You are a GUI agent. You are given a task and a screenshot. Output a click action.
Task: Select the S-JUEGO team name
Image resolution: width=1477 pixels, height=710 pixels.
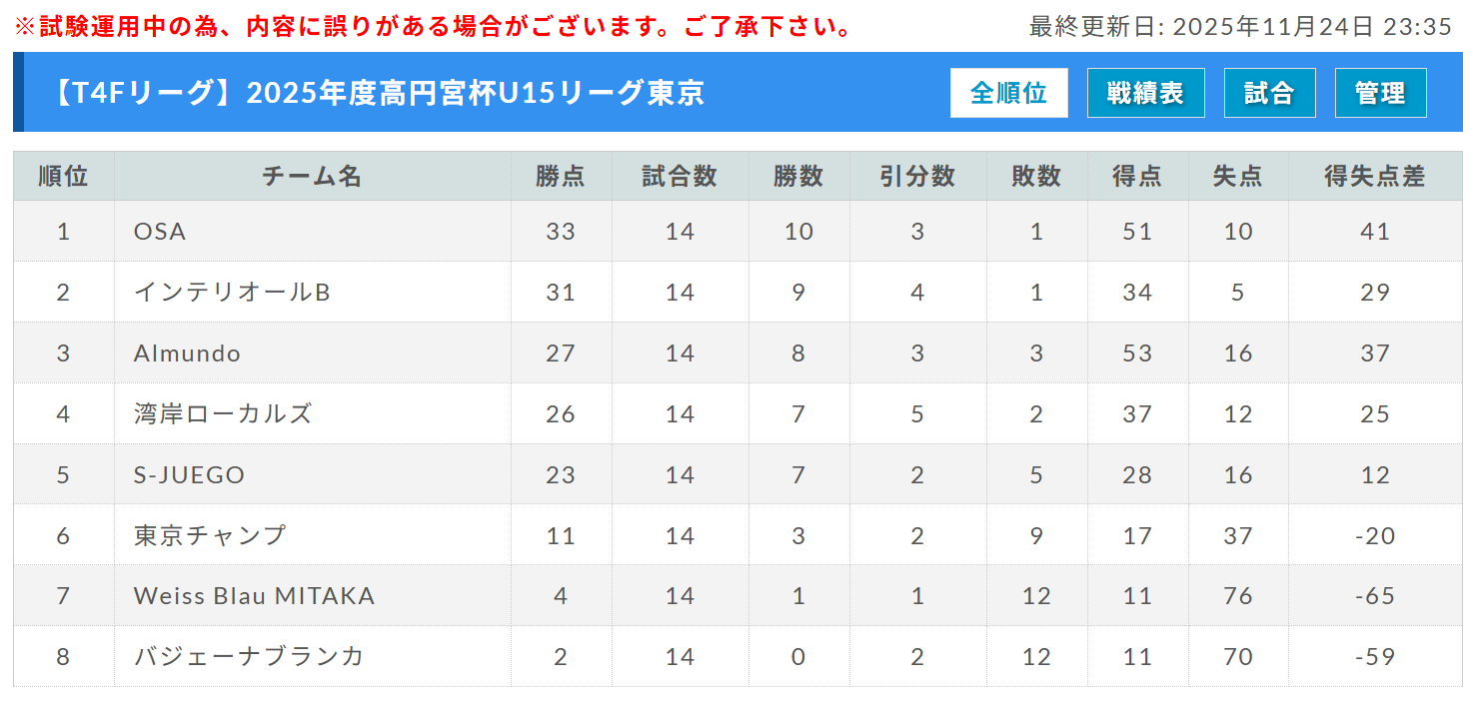point(189,474)
